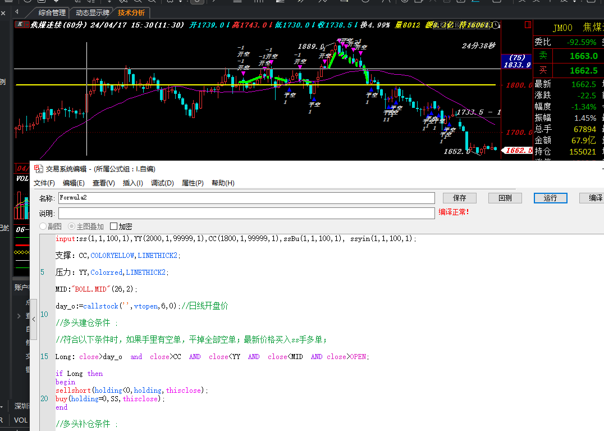The image size is (604, 431).
Task: Click the 说明 description input field
Action: coord(246,213)
